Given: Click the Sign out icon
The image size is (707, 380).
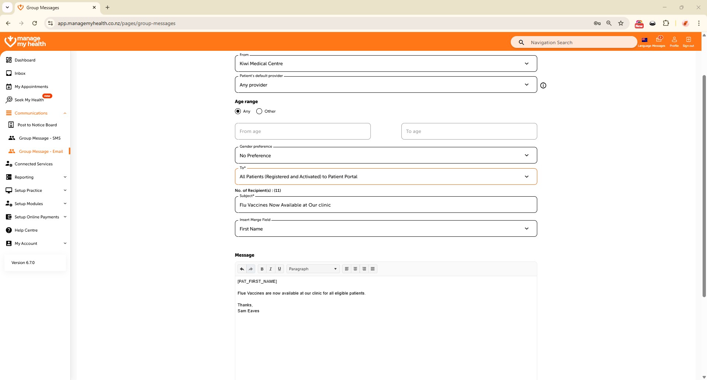Looking at the screenshot, I should click(688, 42).
